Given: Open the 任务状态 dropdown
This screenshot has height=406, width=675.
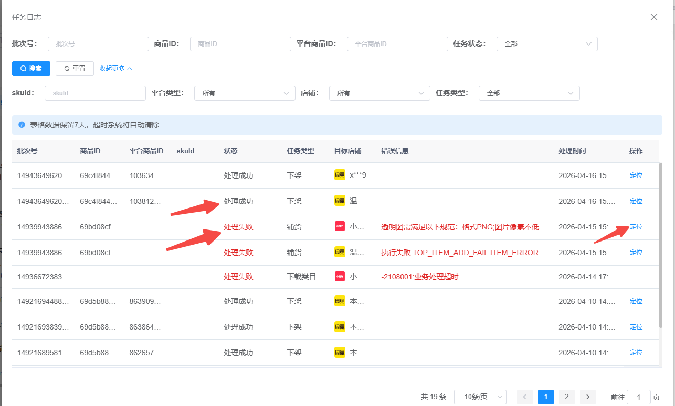Looking at the screenshot, I should [547, 44].
